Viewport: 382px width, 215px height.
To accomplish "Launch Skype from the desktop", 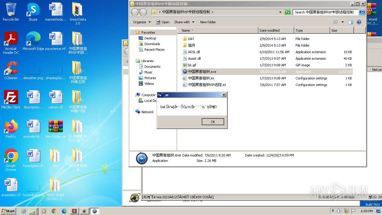I will tap(33, 12).
